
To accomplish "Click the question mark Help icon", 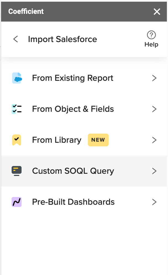I will pos(151,35).
